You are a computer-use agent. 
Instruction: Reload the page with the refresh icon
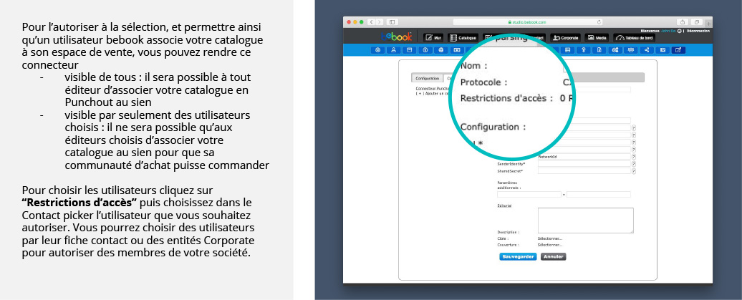[x=599, y=21]
